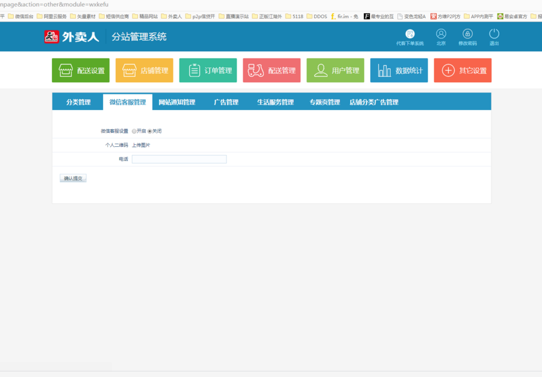Open 店铺管理 yellow shop icon tile
This screenshot has width=542, height=377.
coord(145,70)
